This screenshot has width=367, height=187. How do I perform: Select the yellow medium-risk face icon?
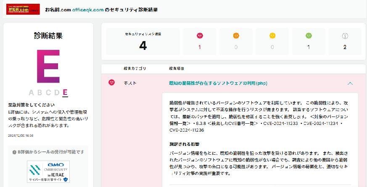click(x=272, y=36)
